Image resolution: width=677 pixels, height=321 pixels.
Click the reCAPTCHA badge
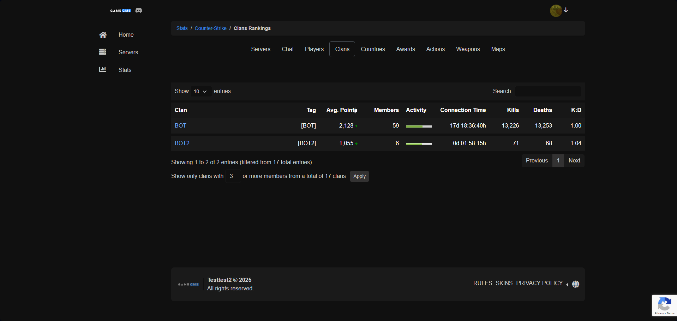665,305
